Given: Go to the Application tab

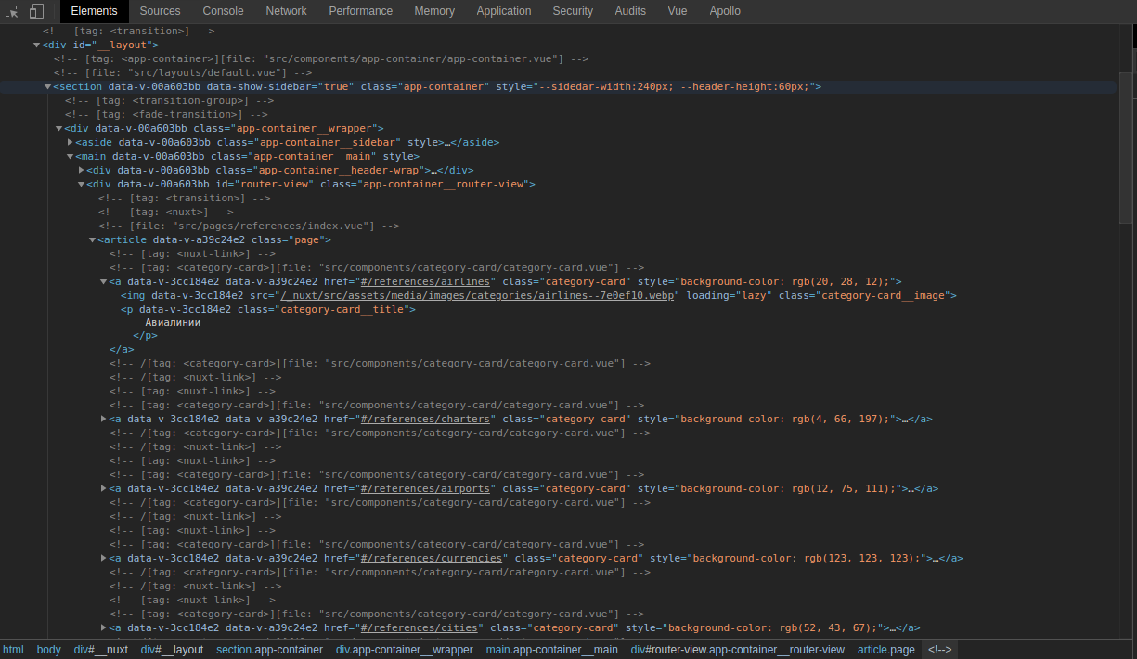Looking at the screenshot, I should pos(503,11).
